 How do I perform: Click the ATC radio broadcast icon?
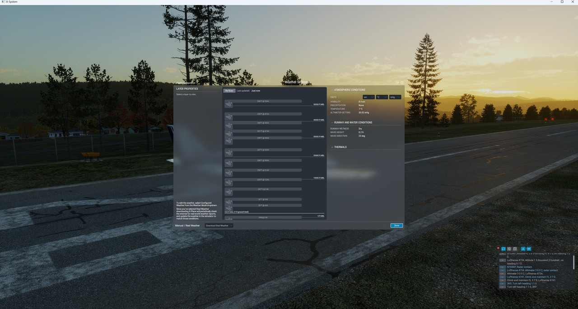529,249
